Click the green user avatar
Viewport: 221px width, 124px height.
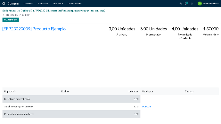pos(200,4)
